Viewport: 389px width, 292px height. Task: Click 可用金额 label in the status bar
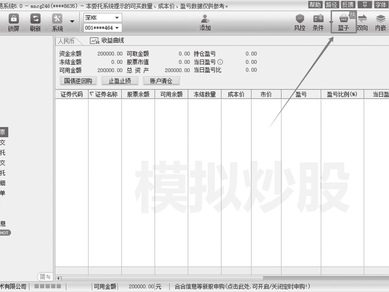click(x=105, y=286)
